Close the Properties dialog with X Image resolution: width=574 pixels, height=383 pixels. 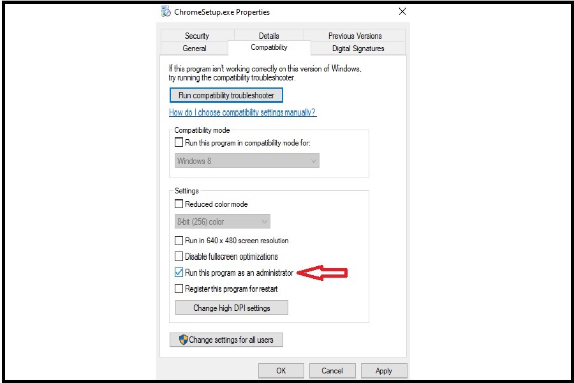point(402,11)
